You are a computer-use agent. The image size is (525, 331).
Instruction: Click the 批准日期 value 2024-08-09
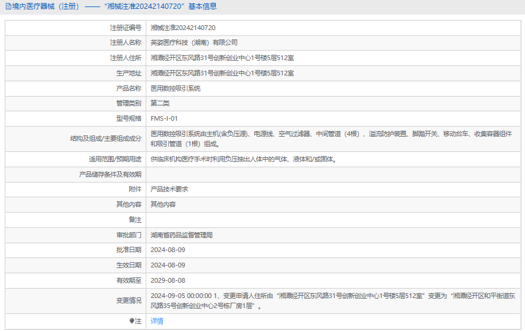point(168,250)
